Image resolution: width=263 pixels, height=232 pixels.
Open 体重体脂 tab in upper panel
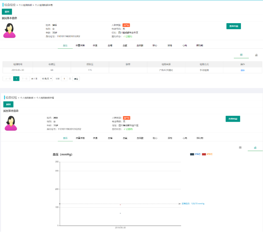(80, 46)
